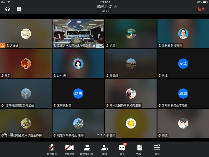Select 常州大学应用技术学院 live video tile

(x=78, y=33)
